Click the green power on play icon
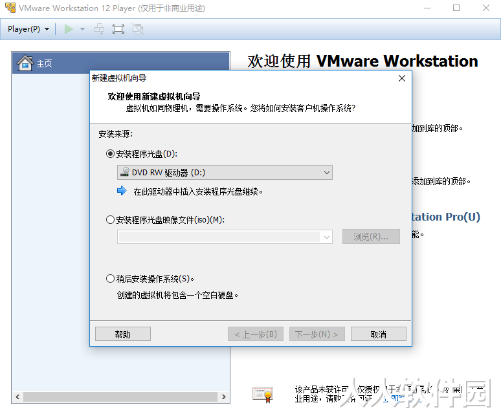This screenshot has width=501, height=414. coord(69,29)
